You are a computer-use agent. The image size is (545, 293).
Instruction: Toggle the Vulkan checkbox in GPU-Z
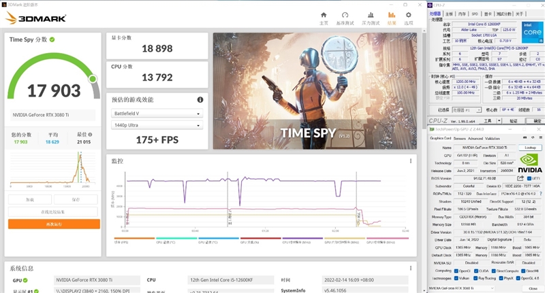(456, 278)
